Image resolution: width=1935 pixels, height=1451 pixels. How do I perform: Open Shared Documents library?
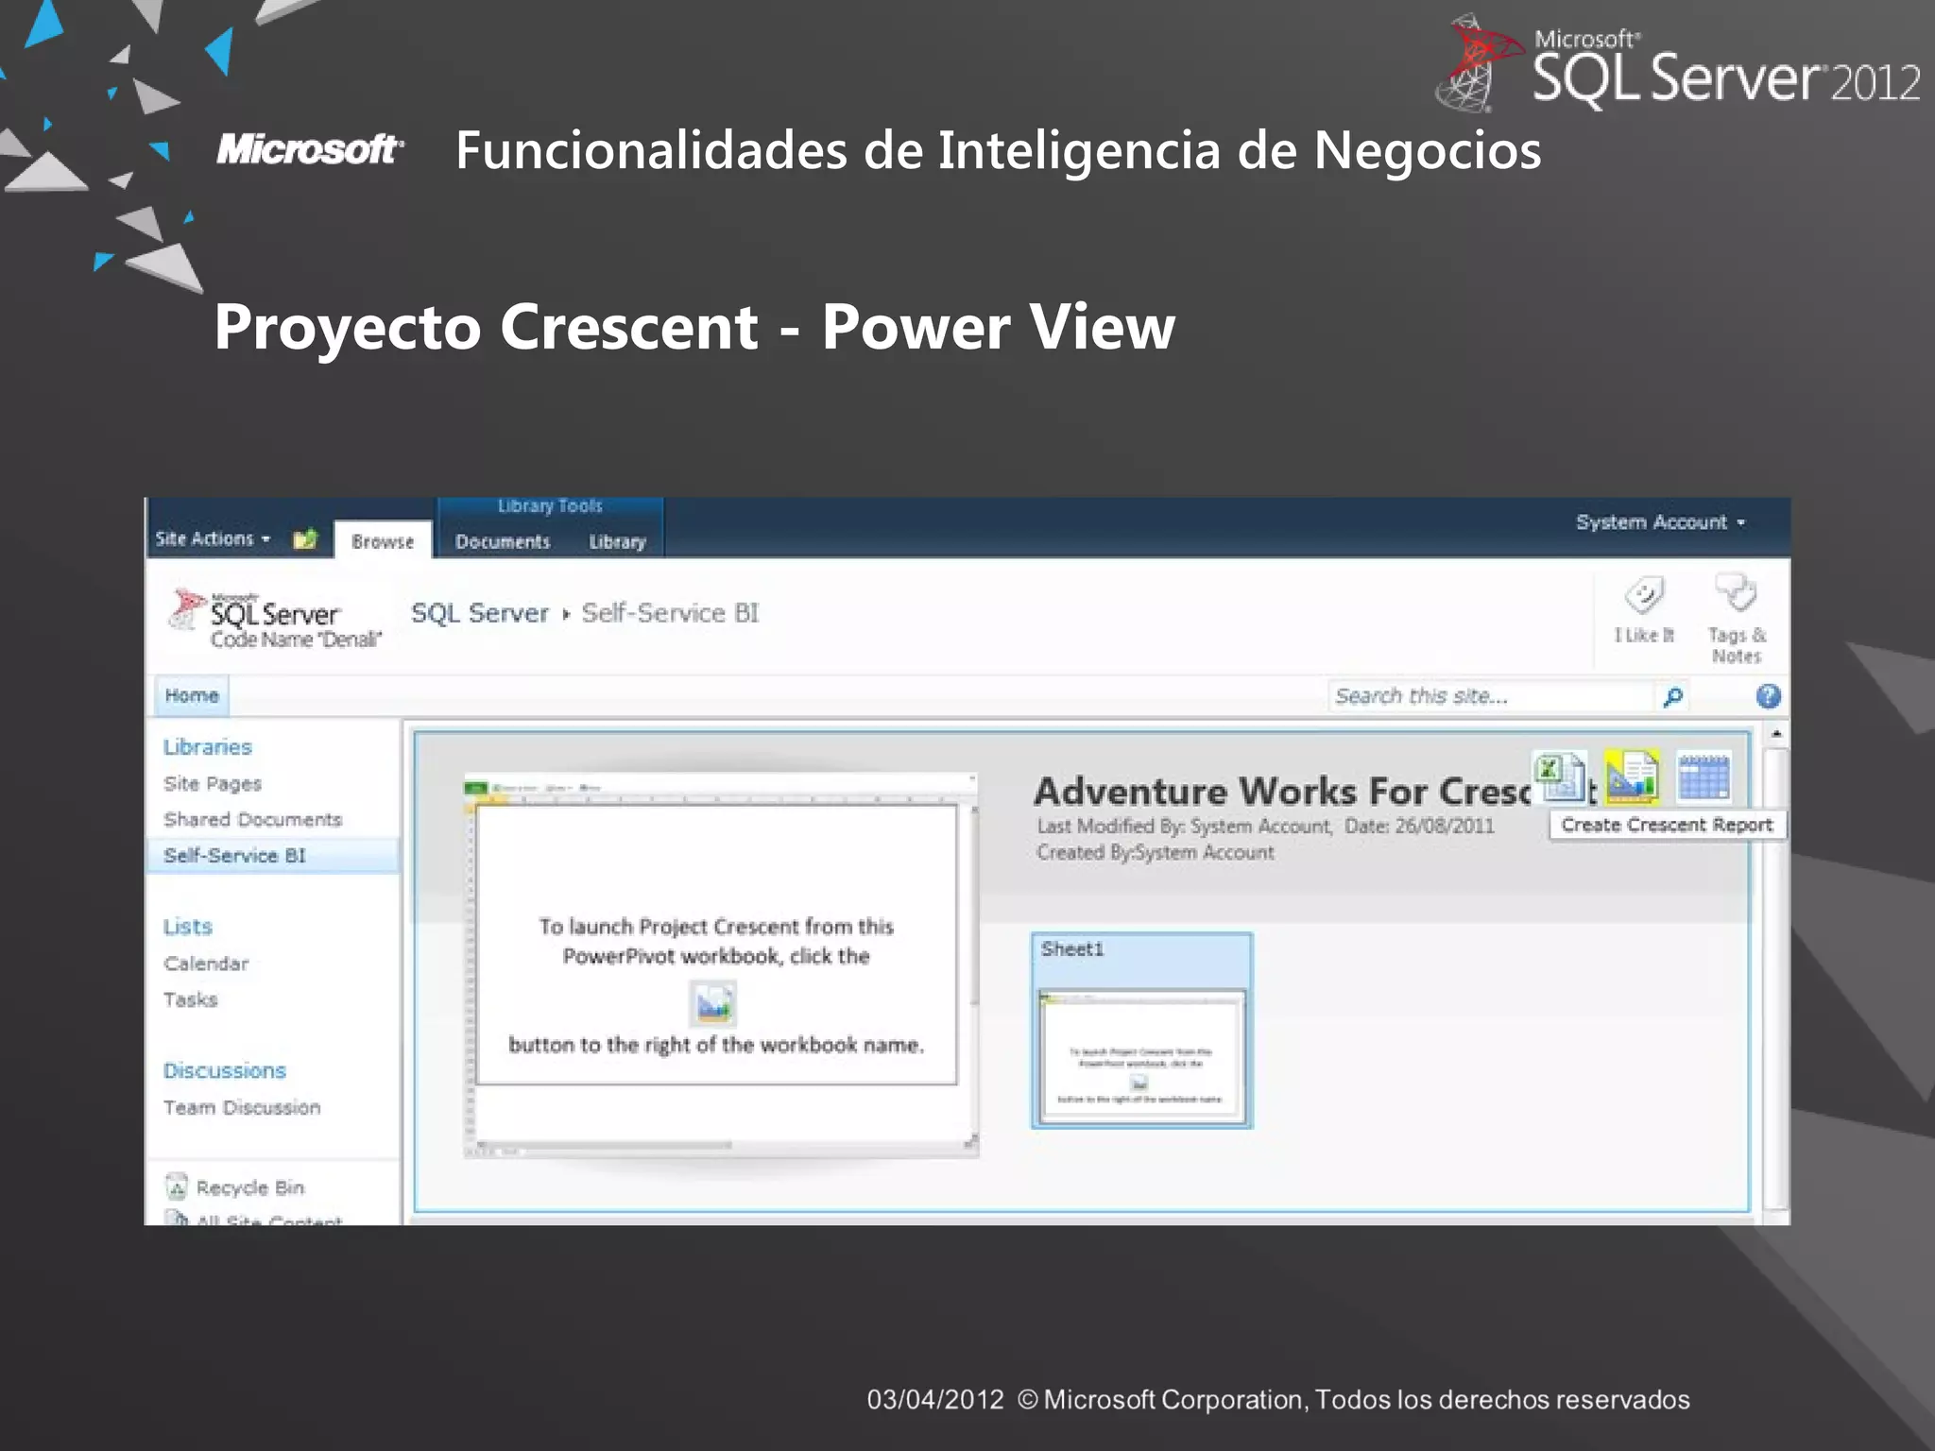point(252,819)
